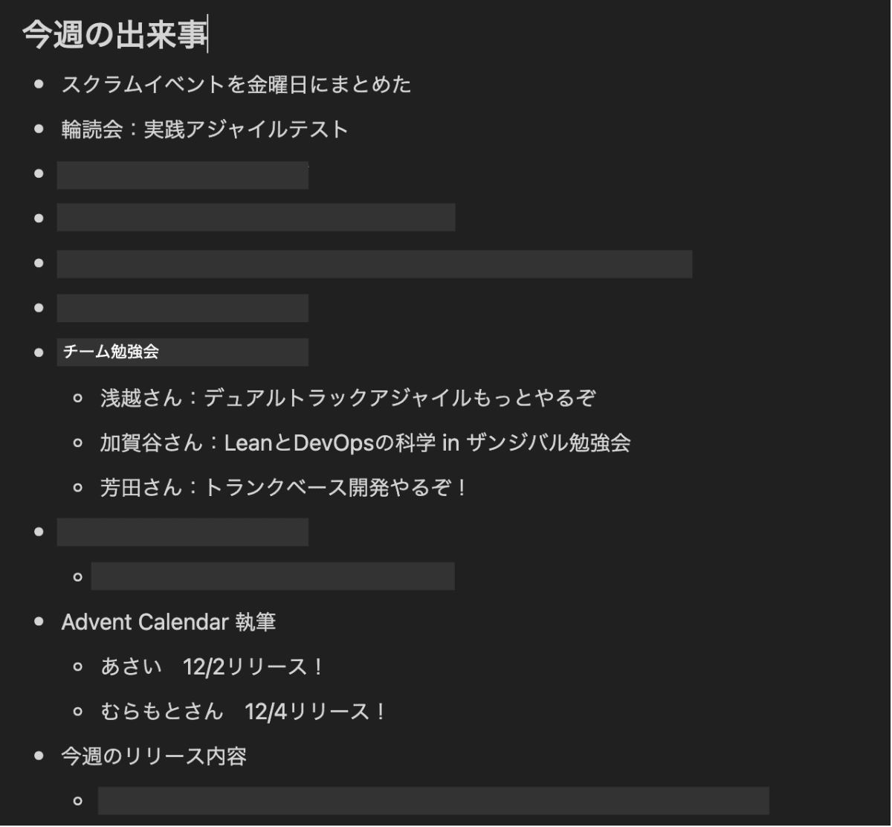This screenshot has height=827, width=892.
Task: Click the Advent Calendar 執筆 bullet
Action: [169, 622]
